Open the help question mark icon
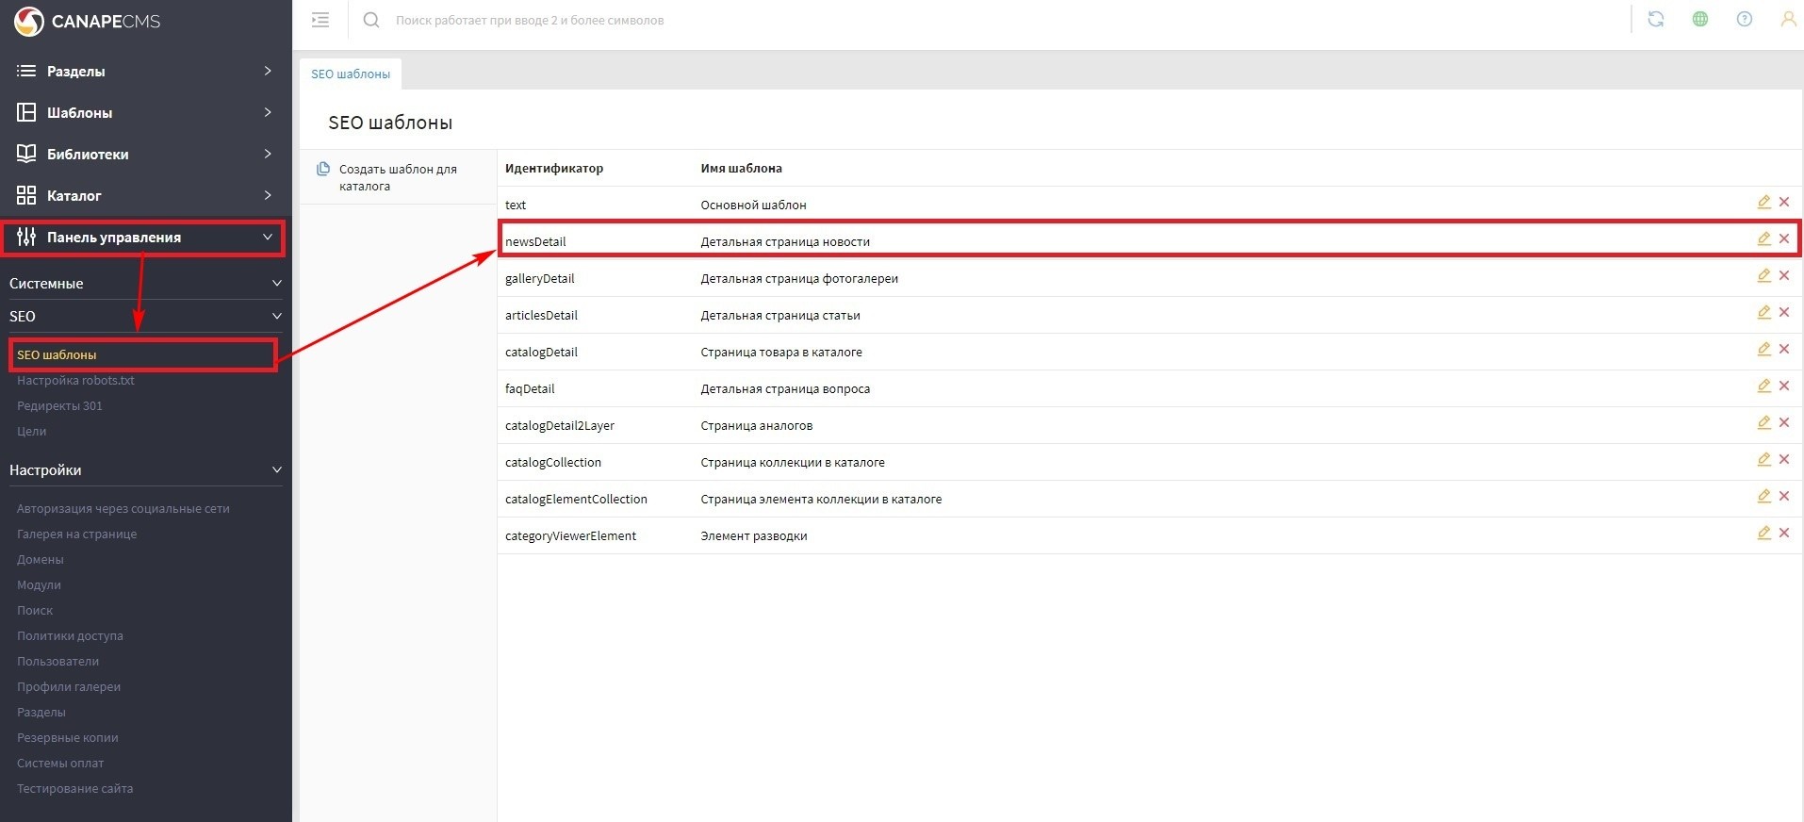The height and width of the screenshot is (822, 1804). tap(1744, 19)
